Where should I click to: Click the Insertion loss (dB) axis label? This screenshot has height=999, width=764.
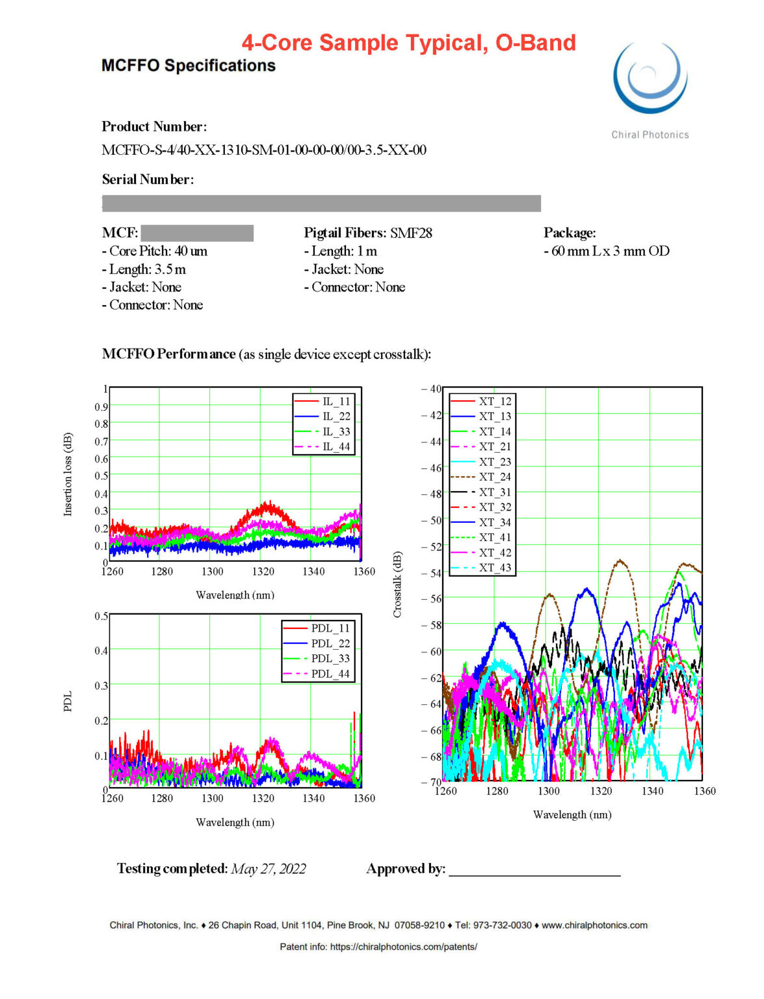68,475
